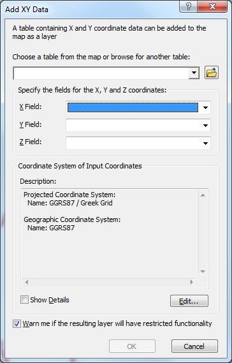232x363 pixels.
Task: Select the highlighted X Field box
Action: tap(133, 107)
